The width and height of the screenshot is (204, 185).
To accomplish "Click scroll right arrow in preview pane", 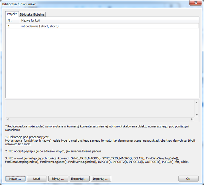I will point(192,119).
